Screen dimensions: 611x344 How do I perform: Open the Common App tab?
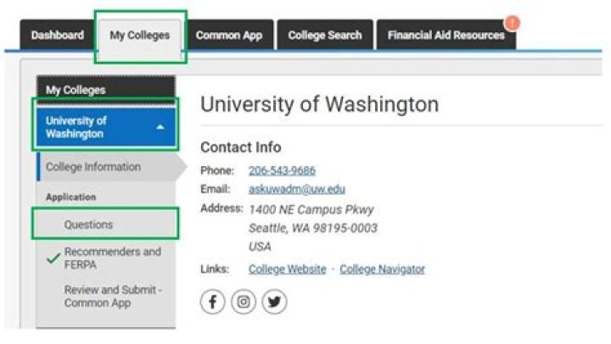click(x=229, y=36)
